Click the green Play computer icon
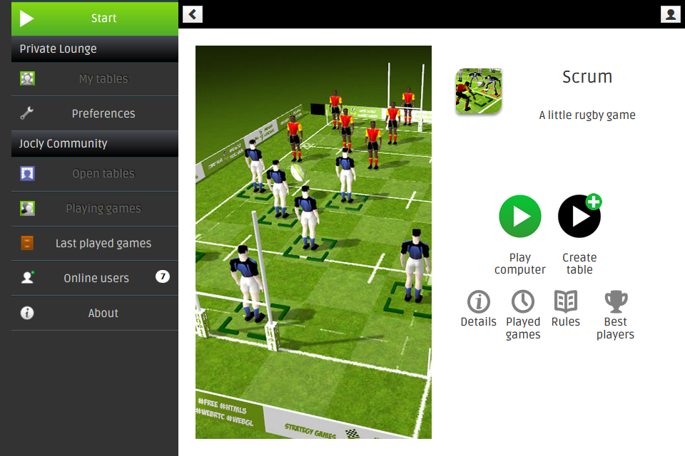This screenshot has height=456, width=685. tap(520, 217)
